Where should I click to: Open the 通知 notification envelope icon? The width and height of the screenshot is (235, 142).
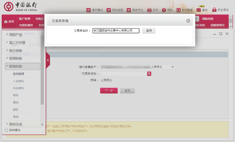[x=199, y=10]
